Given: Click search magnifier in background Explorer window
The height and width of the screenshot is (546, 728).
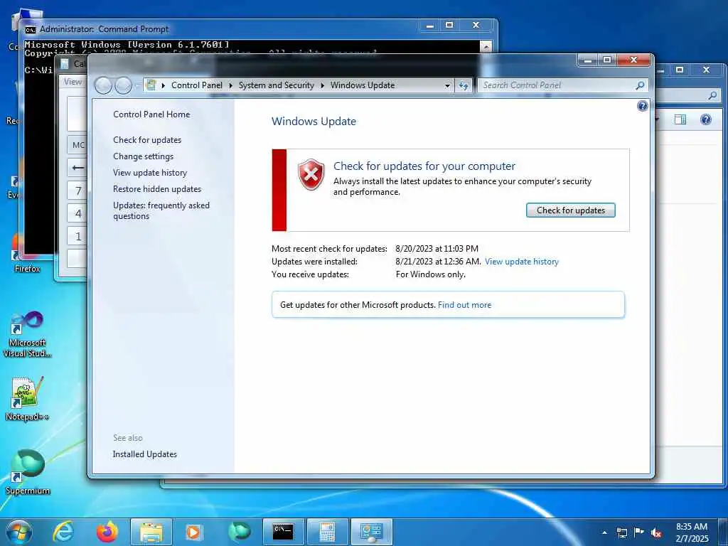Looking at the screenshot, I should pos(712,96).
